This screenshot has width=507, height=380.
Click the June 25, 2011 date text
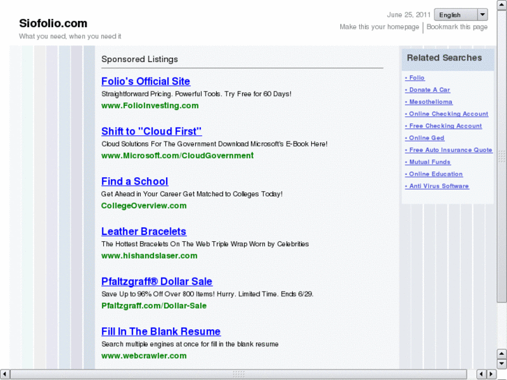[x=409, y=15]
